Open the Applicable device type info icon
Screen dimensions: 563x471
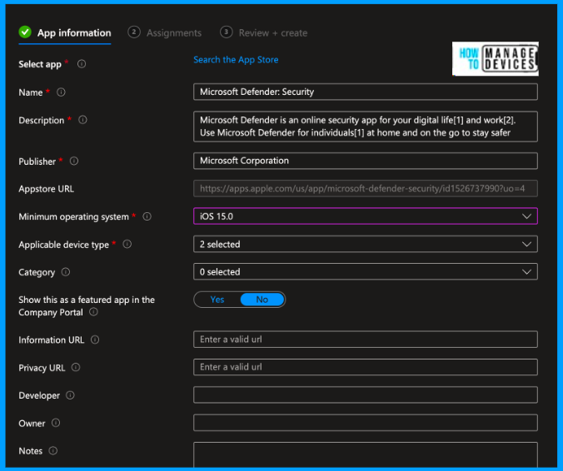127,245
